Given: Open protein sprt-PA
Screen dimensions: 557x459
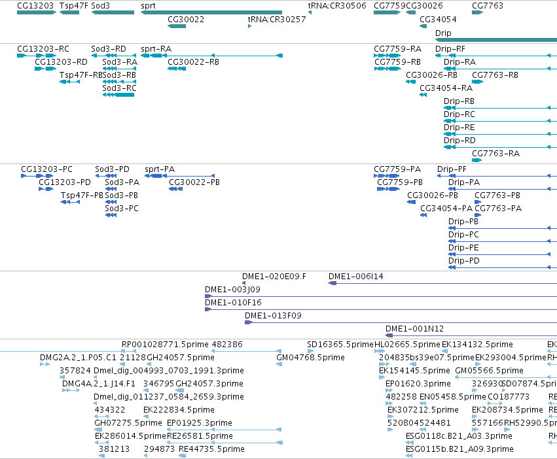Looking at the screenshot, I should [160, 169].
